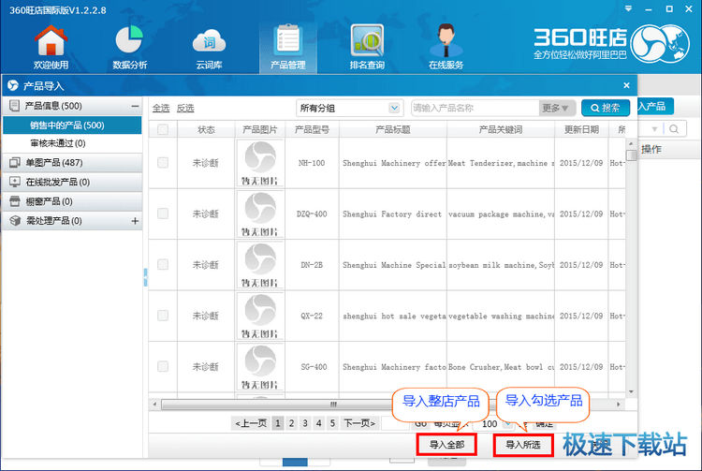Click 反选 to invert selection

click(185, 109)
